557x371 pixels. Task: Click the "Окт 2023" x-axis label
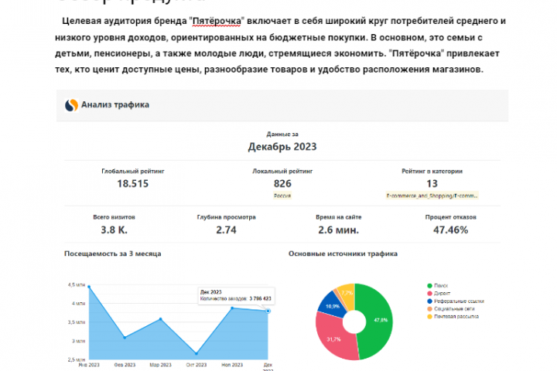(x=196, y=365)
